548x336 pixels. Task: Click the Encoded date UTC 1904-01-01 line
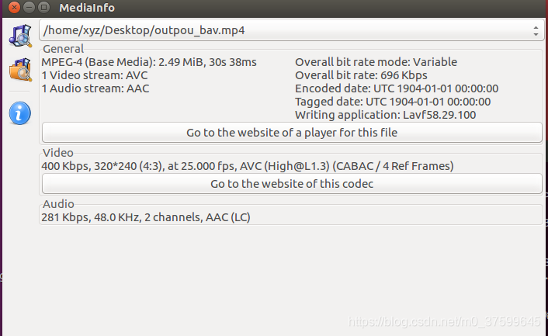pos(397,88)
